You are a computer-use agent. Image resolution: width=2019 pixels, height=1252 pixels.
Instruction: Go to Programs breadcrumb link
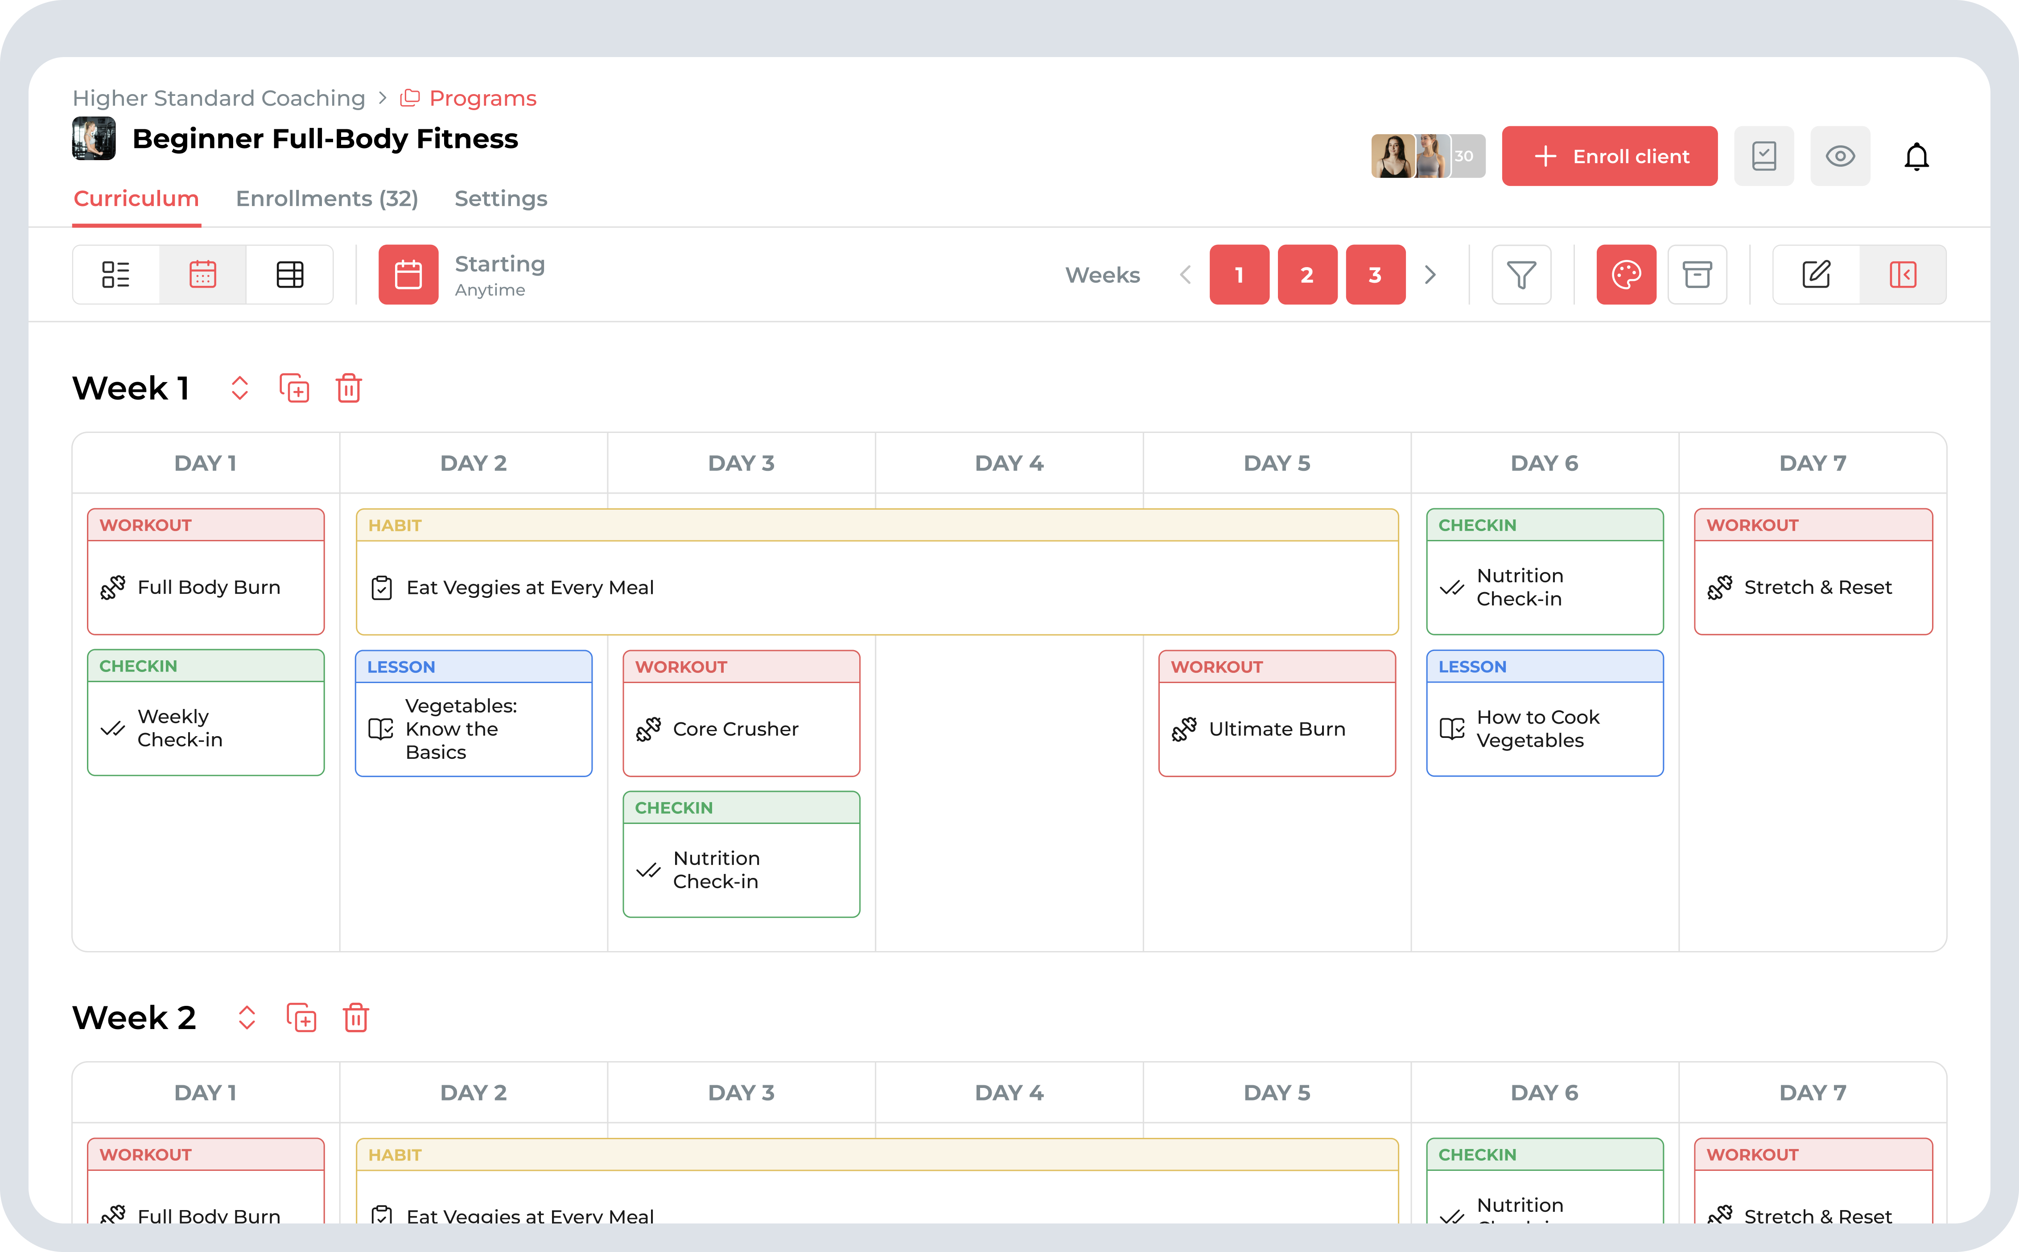469,98
